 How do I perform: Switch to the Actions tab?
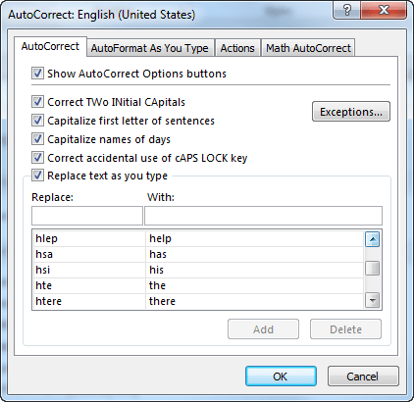[x=237, y=48]
